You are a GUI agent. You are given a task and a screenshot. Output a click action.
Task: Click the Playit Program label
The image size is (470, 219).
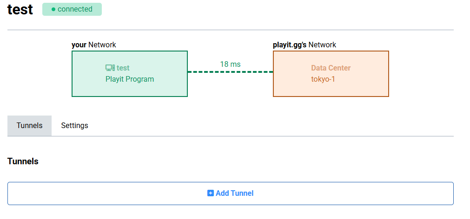pyautogui.click(x=130, y=79)
